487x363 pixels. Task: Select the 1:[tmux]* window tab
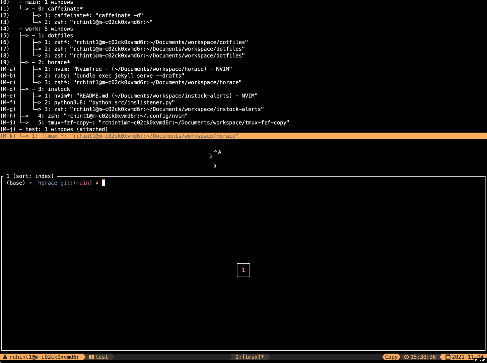(250, 357)
